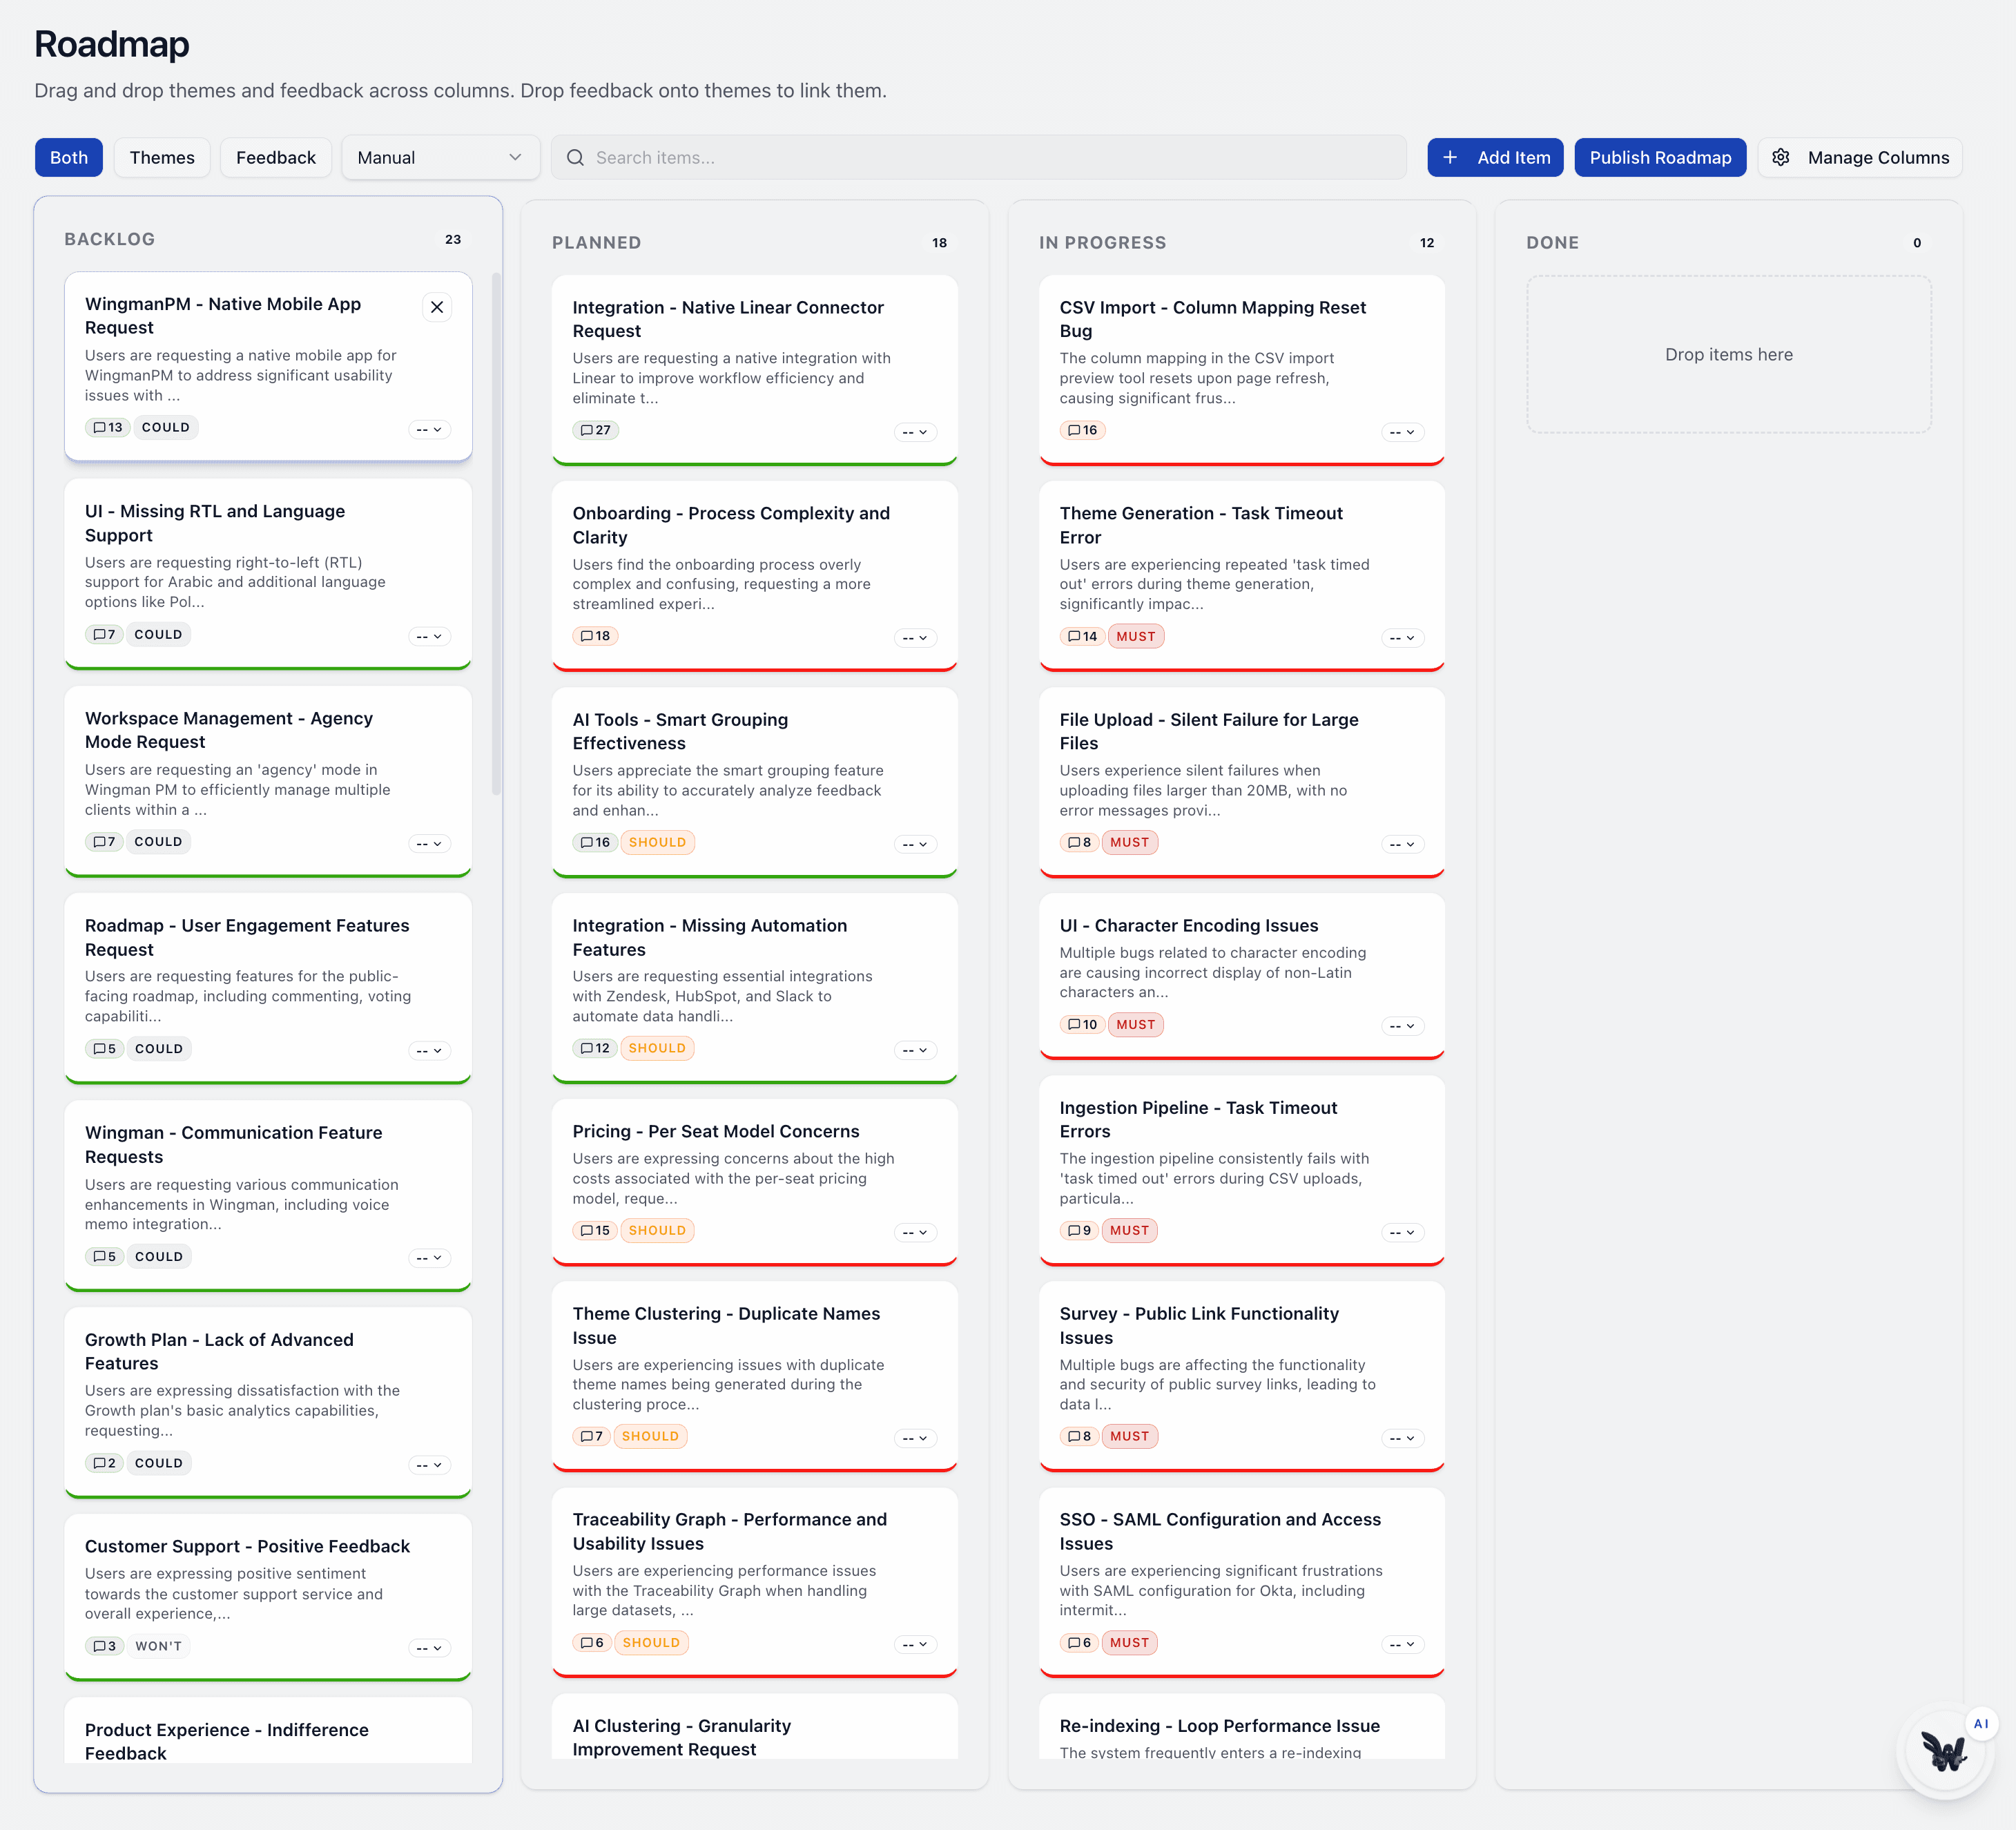Click the Backlog column scrollbar
This screenshot has width=2016, height=1830.
[496, 533]
